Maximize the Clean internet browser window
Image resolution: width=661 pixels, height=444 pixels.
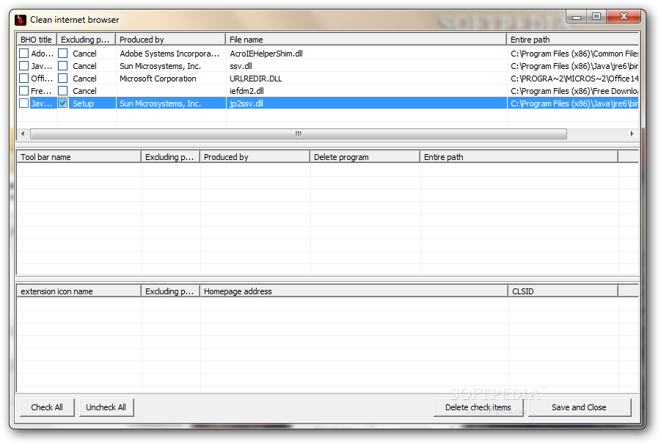pyautogui.click(x=596, y=16)
